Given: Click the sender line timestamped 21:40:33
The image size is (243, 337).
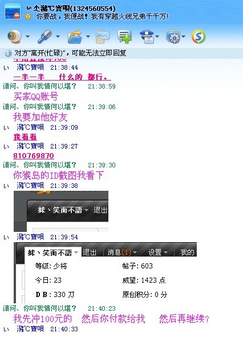Looking at the screenshot, I should tap(41, 329).
